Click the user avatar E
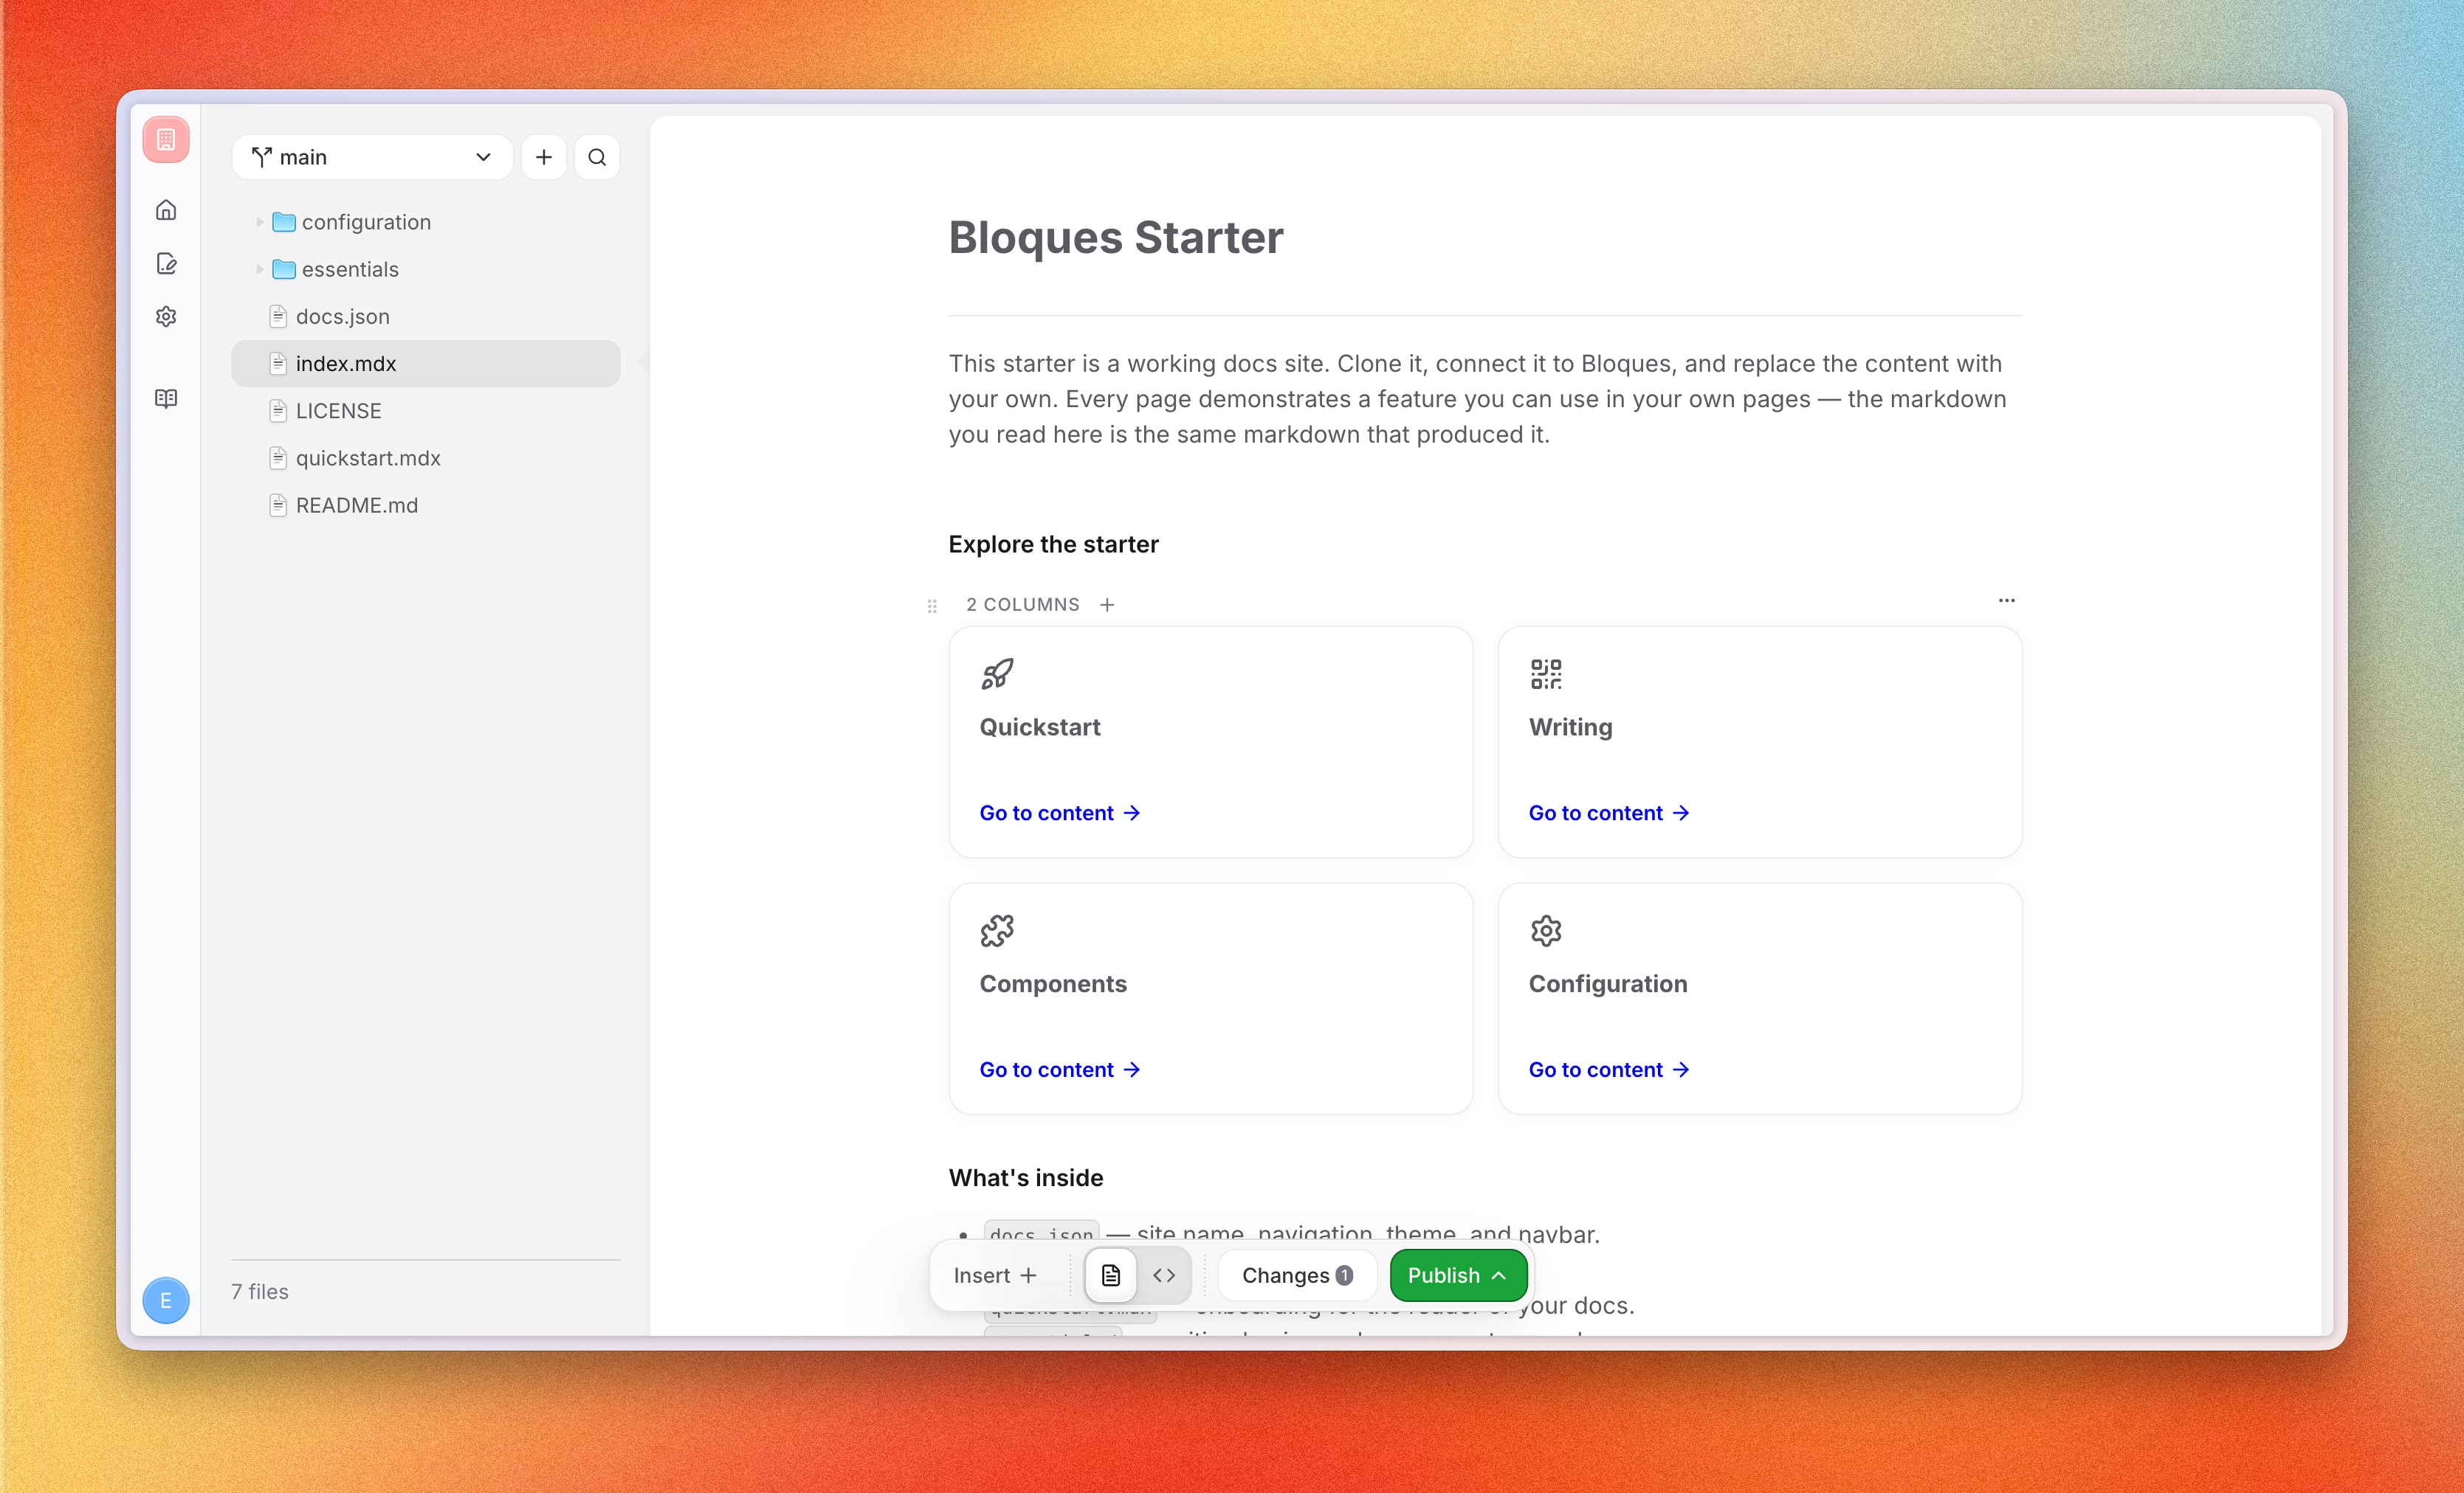This screenshot has width=2464, height=1493. [x=166, y=1300]
